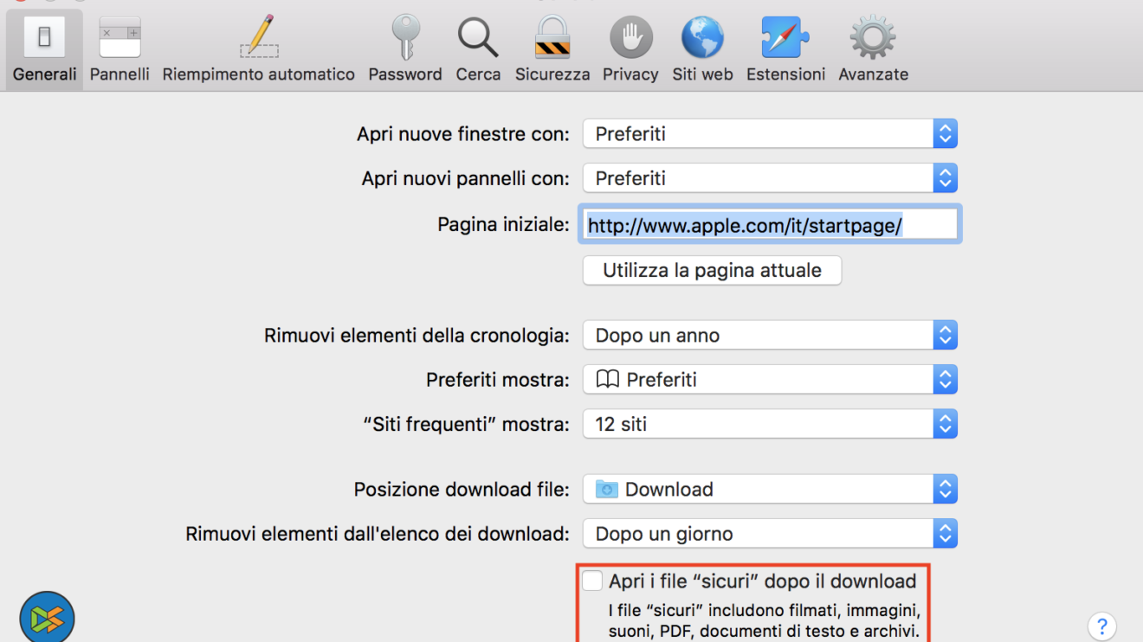
Task: Select the Siti web globe pane
Action: (702, 50)
